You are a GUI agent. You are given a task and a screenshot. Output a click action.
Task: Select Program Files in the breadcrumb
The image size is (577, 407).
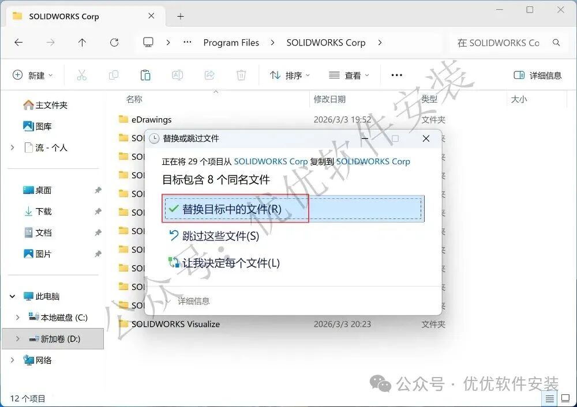coord(231,43)
